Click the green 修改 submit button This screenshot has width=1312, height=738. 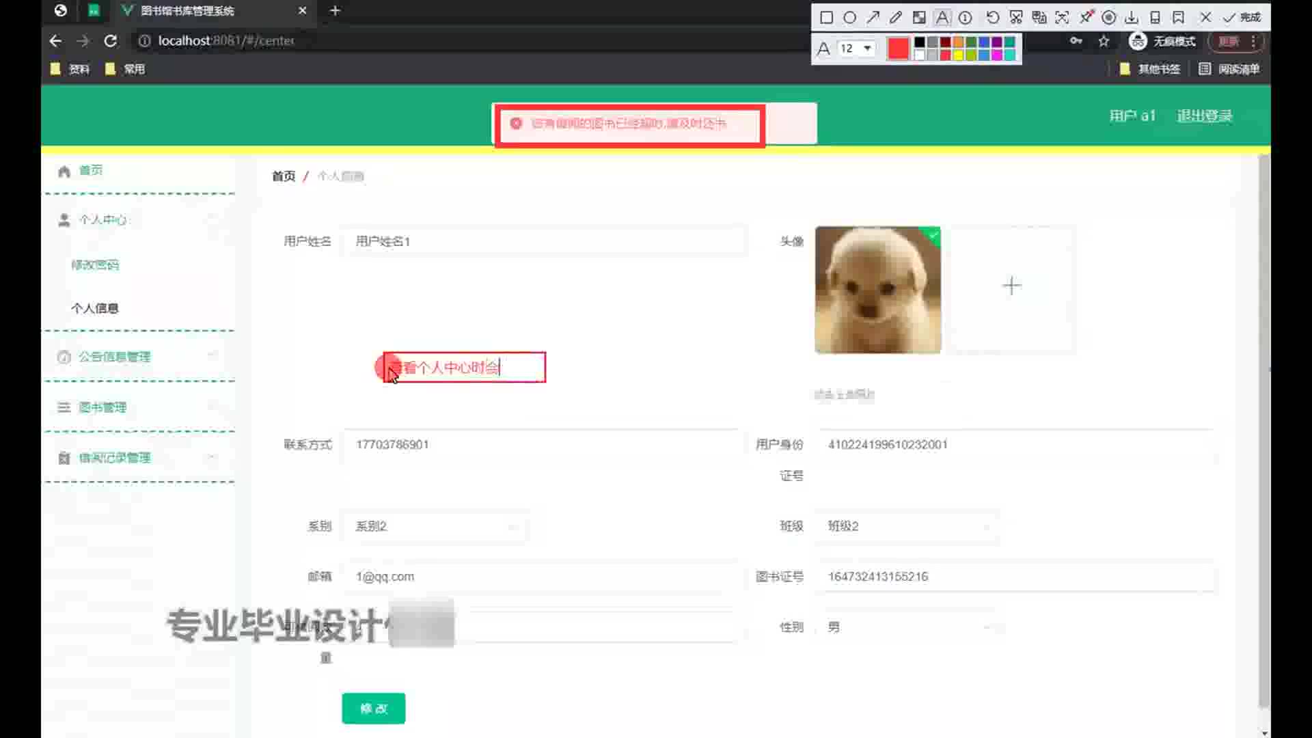(x=373, y=709)
